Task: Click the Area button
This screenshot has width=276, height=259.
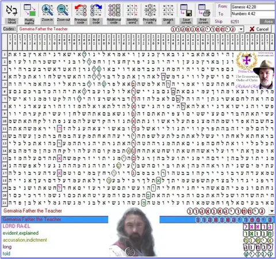Action: [x=268, y=21]
